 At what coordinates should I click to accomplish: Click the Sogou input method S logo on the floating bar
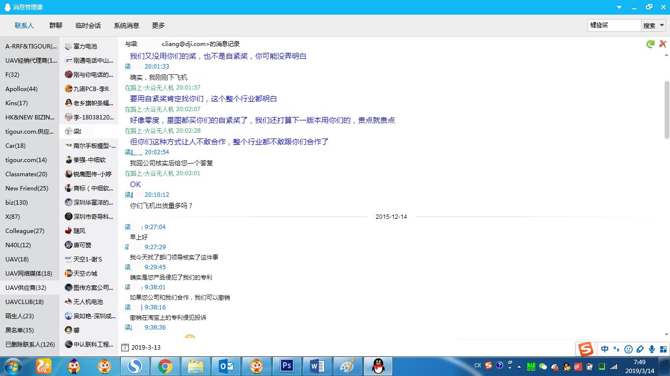(x=586, y=349)
